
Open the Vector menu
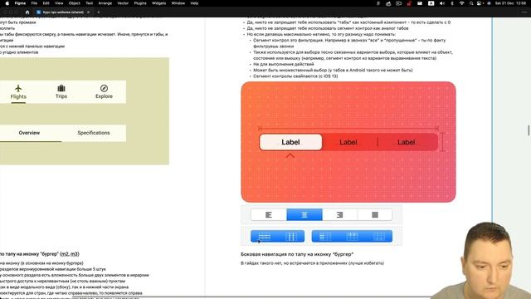(123, 3)
